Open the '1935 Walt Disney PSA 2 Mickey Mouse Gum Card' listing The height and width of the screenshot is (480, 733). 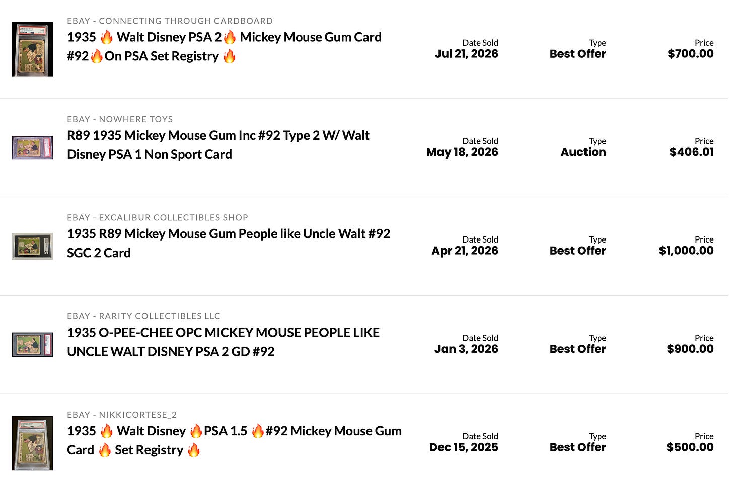224,46
